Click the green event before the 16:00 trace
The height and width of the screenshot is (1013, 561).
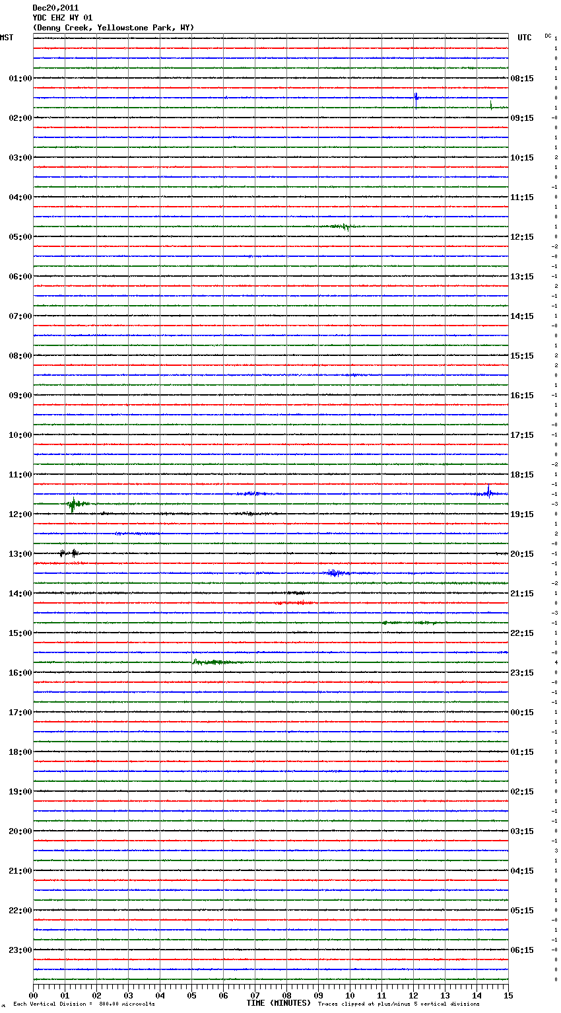tap(211, 662)
